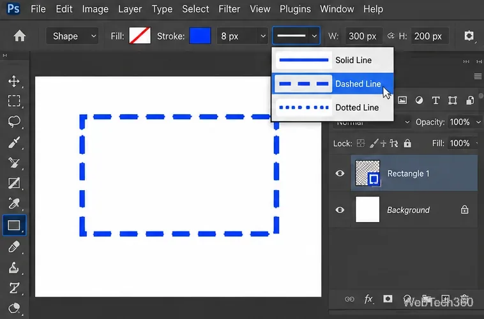The image size is (484, 319).
Task: Toggle prevent artboard auto-nesting lock
Action: click(x=393, y=143)
